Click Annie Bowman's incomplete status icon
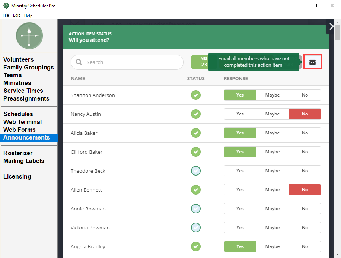Image resolution: width=341 pixels, height=258 pixels. tap(196, 209)
